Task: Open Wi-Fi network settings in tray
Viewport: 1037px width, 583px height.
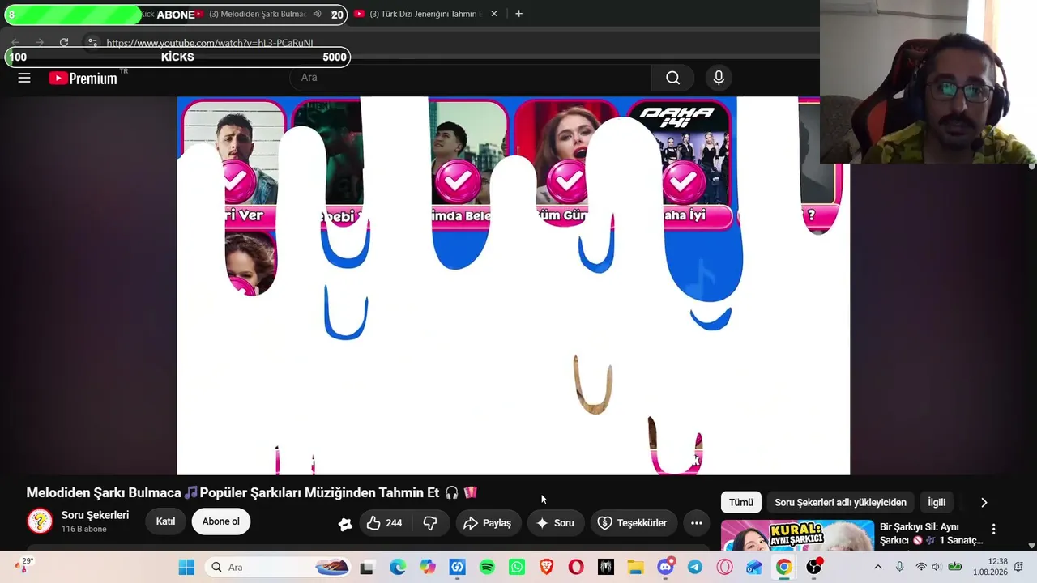Action: point(920,567)
